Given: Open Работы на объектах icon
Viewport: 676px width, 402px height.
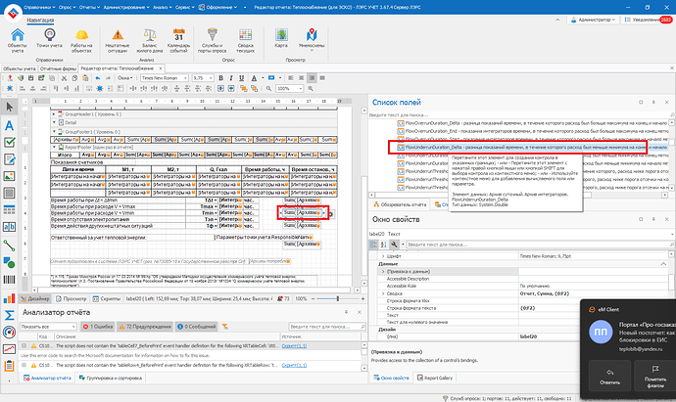Looking at the screenshot, I should [x=81, y=41].
